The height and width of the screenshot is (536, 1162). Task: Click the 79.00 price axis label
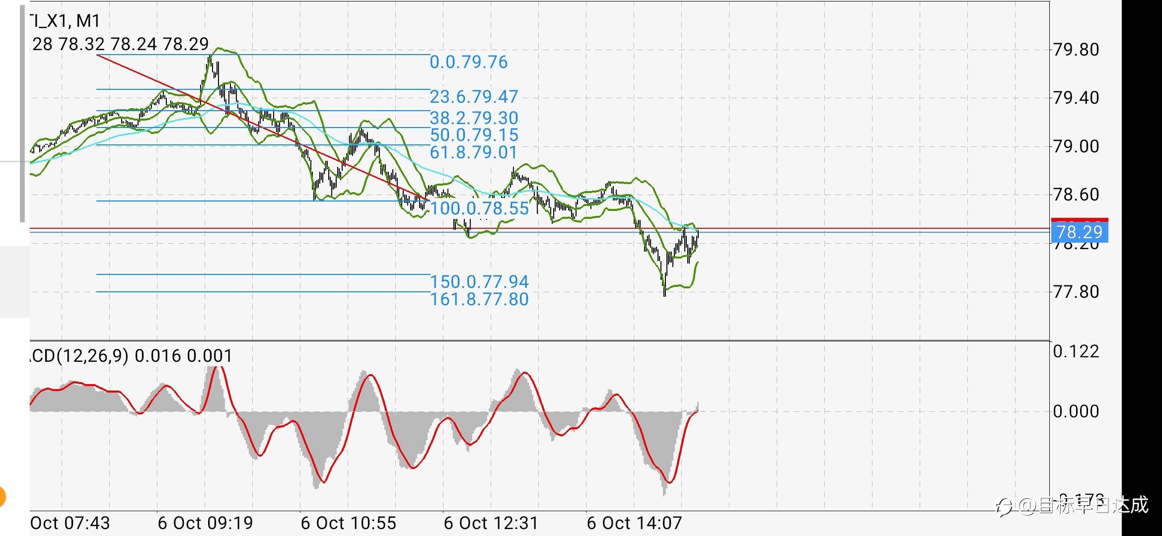(x=1076, y=146)
